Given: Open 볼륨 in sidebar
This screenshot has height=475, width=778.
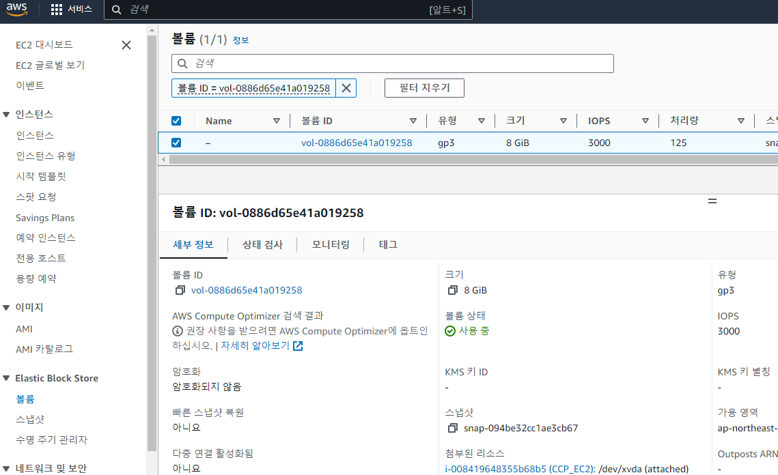Looking at the screenshot, I should (25, 399).
